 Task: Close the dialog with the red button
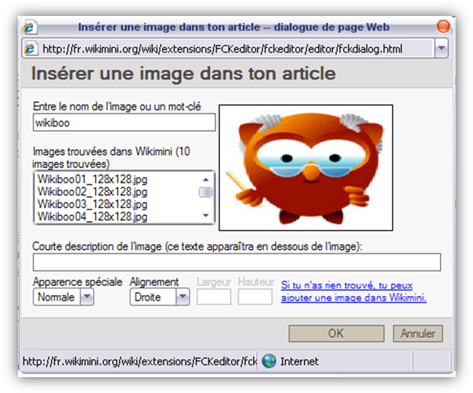(443, 27)
